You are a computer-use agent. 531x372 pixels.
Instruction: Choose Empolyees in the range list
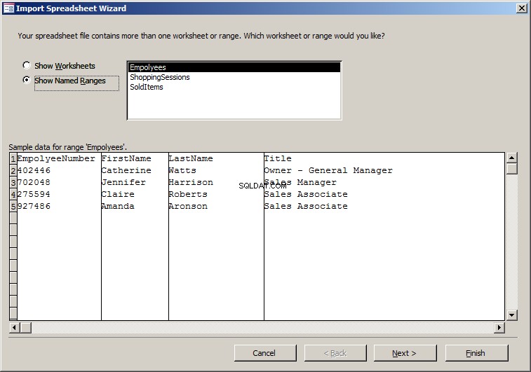click(x=234, y=67)
